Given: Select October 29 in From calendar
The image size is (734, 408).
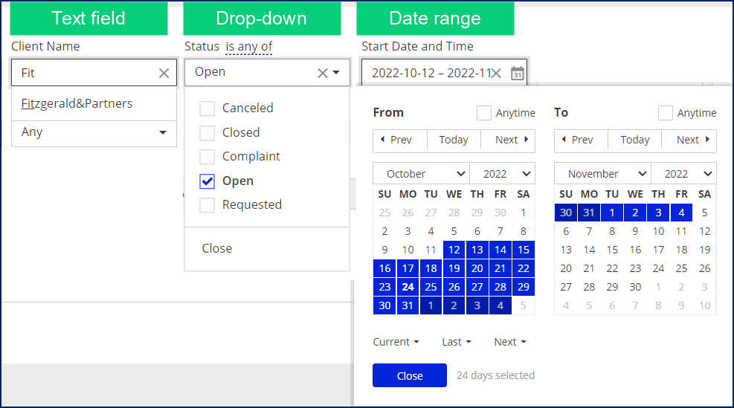Looking at the screenshot, I should pos(524,287).
